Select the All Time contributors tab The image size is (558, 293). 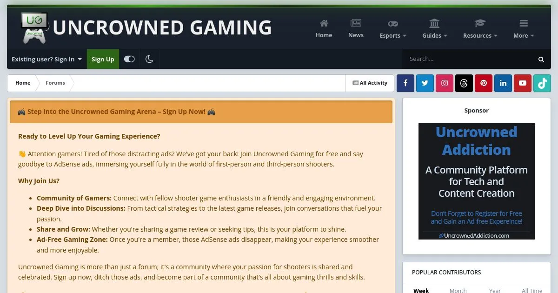pos(532,290)
